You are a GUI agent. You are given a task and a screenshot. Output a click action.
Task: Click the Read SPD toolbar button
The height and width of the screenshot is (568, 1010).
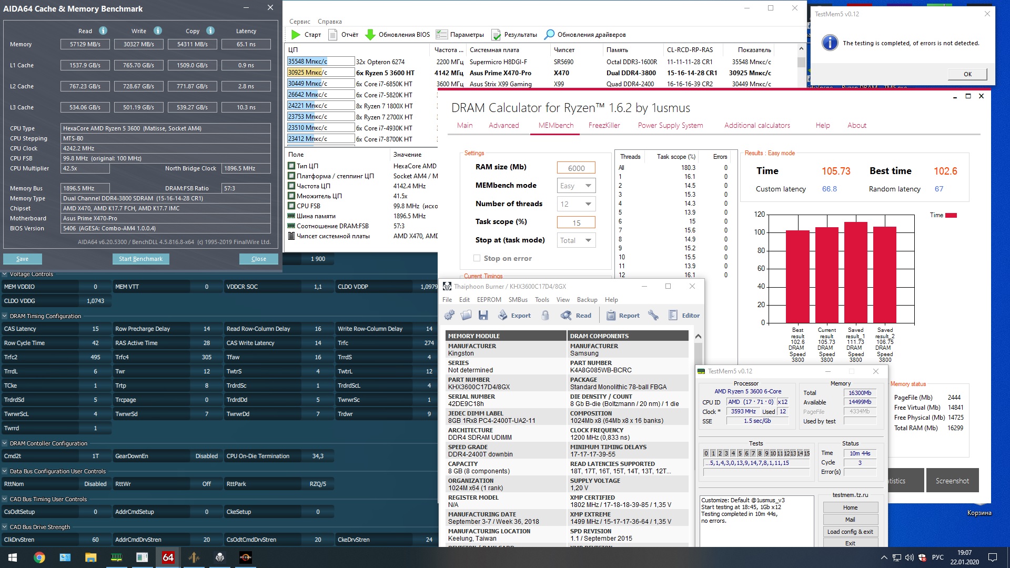(x=576, y=315)
